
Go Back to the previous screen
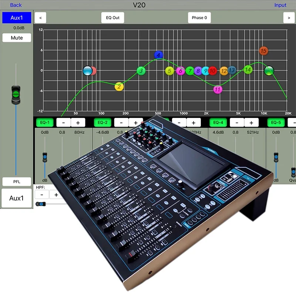click(16, 5)
